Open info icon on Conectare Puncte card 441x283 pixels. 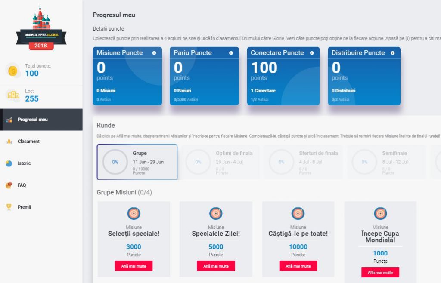tap(312, 53)
